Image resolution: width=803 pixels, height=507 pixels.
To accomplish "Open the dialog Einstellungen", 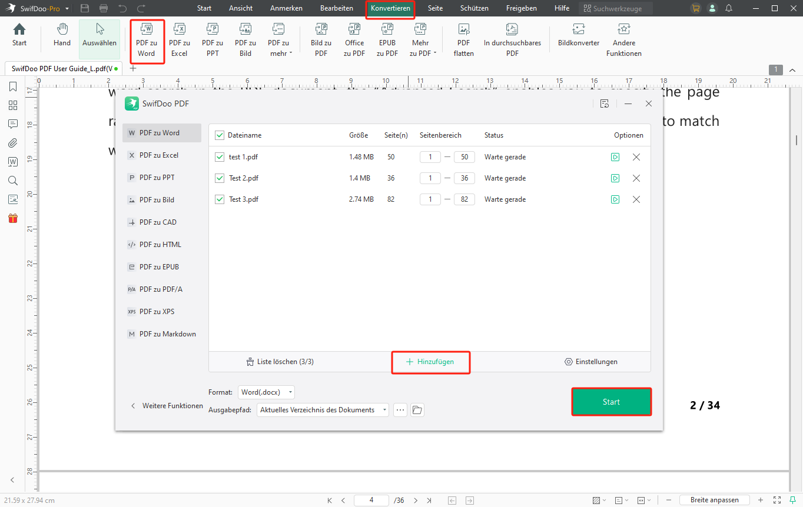I will coord(591,362).
